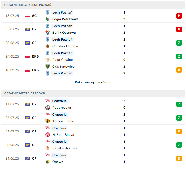Click the orange R badge for GKS Katowice match
186x169 pixels.
click(x=179, y=70)
